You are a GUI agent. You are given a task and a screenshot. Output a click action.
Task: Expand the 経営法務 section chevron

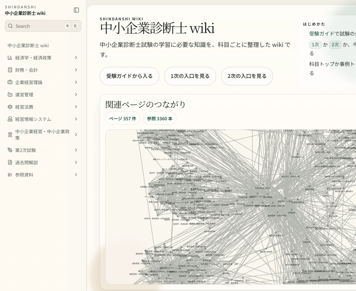[x=76, y=107]
